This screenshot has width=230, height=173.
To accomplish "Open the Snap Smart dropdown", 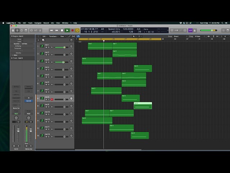I will (x=180, y=36).
